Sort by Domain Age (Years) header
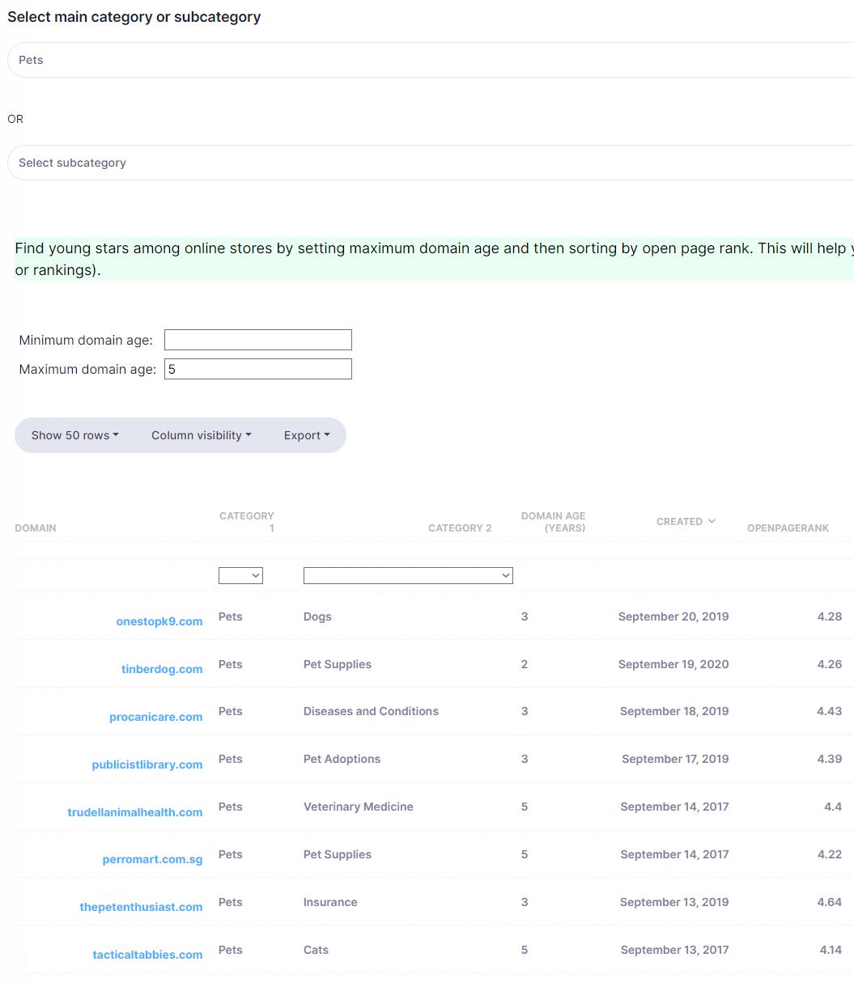854x987 pixels. coord(554,522)
